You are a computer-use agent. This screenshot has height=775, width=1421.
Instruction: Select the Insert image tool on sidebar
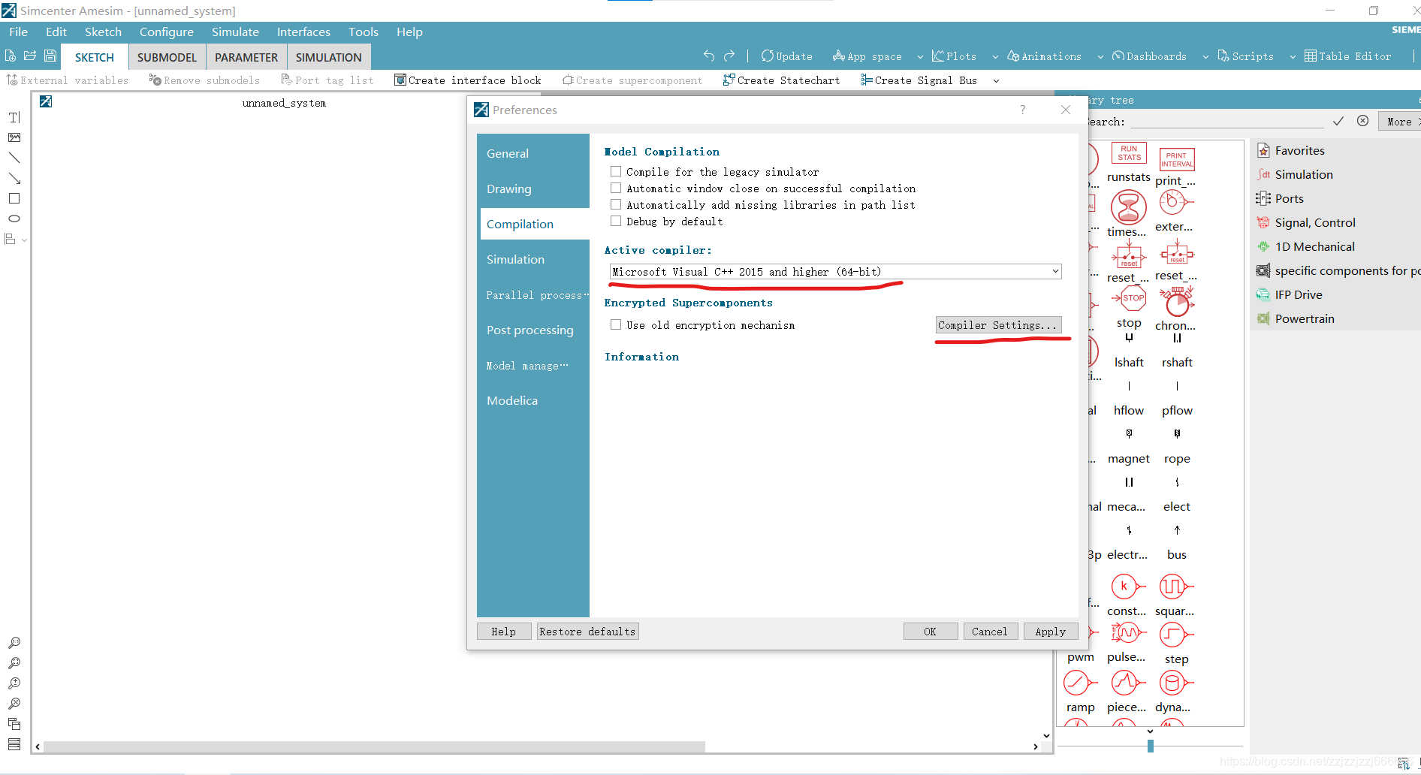14,137
